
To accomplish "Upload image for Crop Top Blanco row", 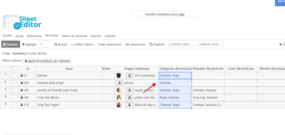I will point(129,97).
